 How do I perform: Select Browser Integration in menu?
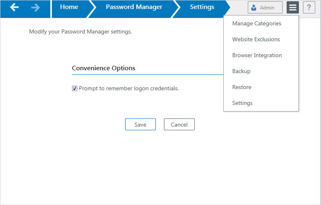(x=257, y=56)
